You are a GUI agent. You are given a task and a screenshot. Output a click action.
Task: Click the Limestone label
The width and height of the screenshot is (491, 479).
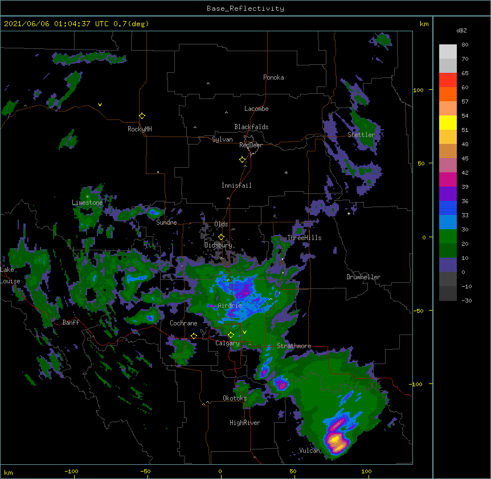(x=87, y=203)
